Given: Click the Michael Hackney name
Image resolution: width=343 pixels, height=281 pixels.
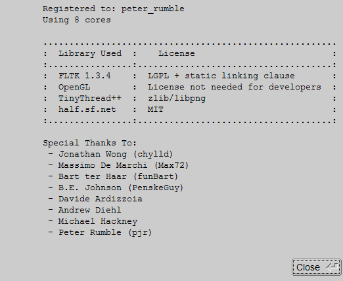Looking at the screenshot, I should pos(98,221).
